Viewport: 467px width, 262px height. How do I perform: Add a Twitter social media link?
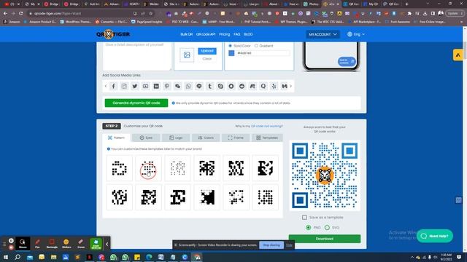pyautogui.click(x=135, y=86)
